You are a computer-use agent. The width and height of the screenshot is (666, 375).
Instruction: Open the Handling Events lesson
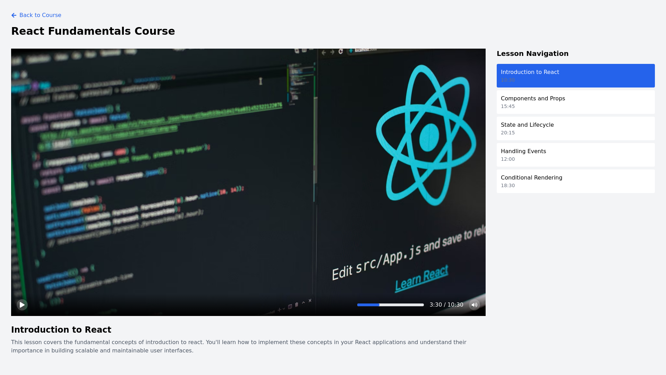(575, 155)
